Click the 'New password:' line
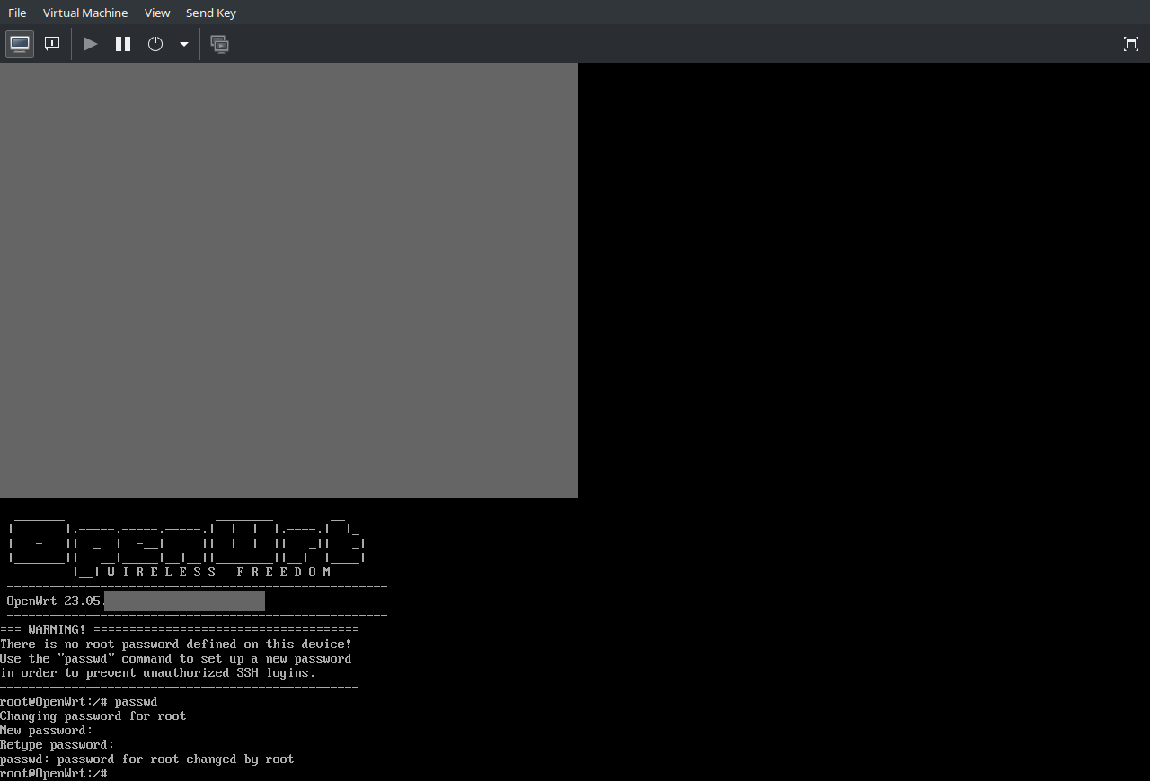The image size is (1150, 781). point(47,730)
